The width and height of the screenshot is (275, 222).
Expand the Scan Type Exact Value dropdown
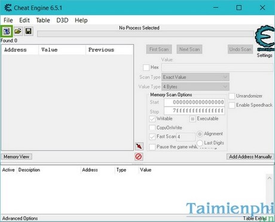(x=195, y=77)
